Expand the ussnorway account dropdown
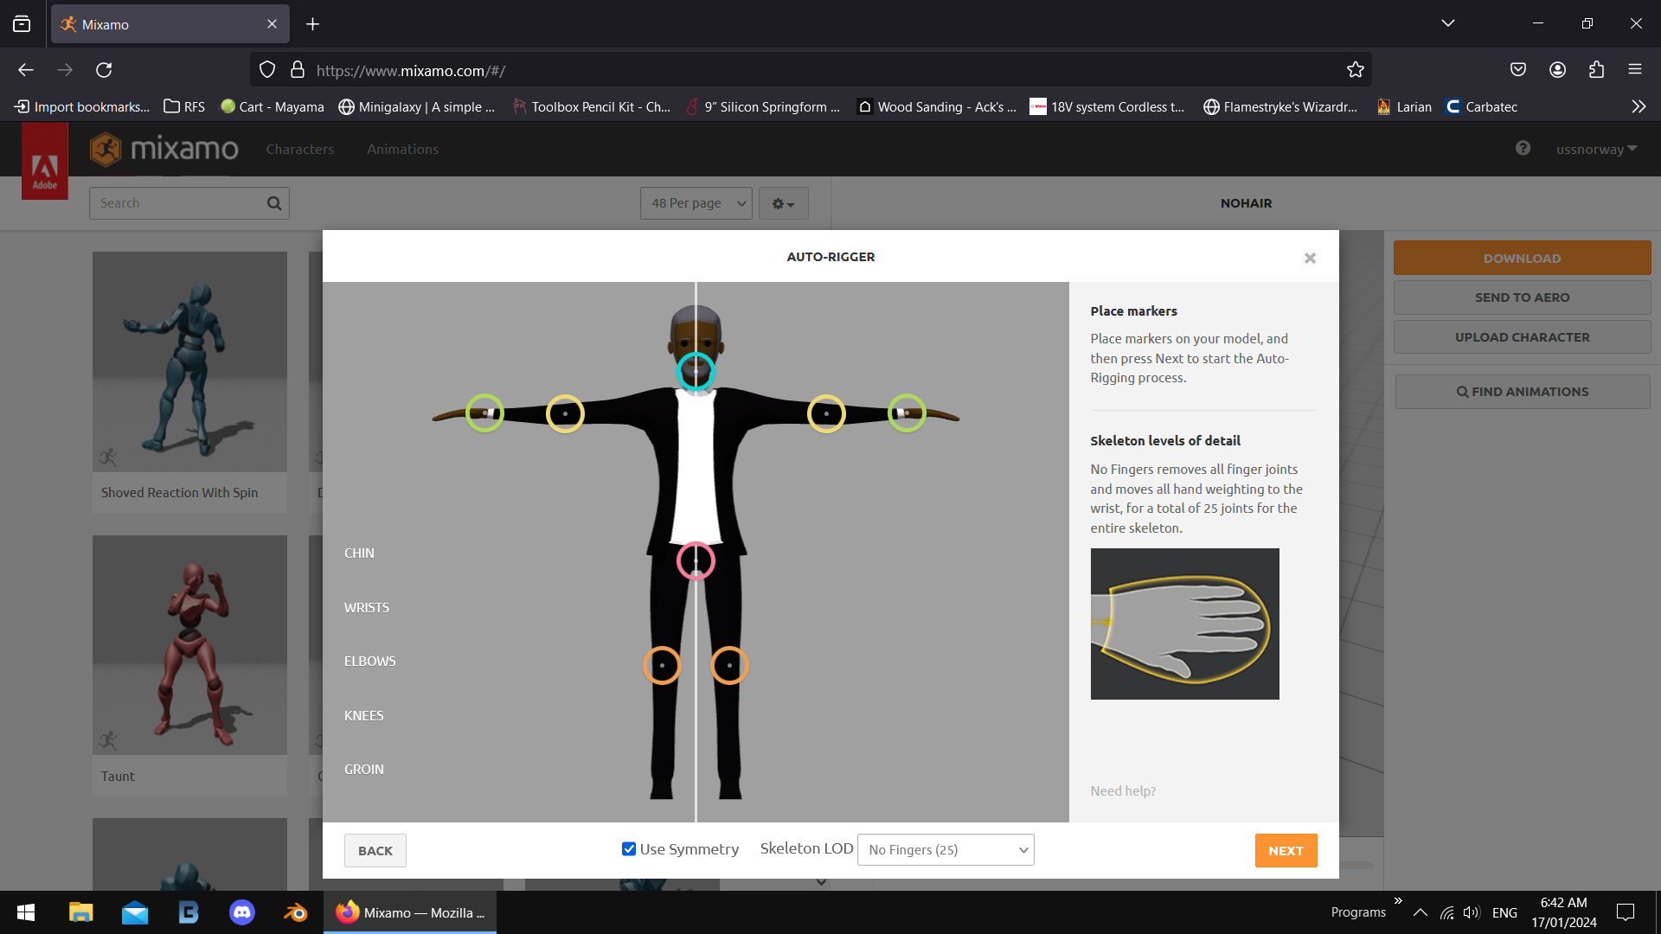1661x934 pixels. click(1594, 148)
